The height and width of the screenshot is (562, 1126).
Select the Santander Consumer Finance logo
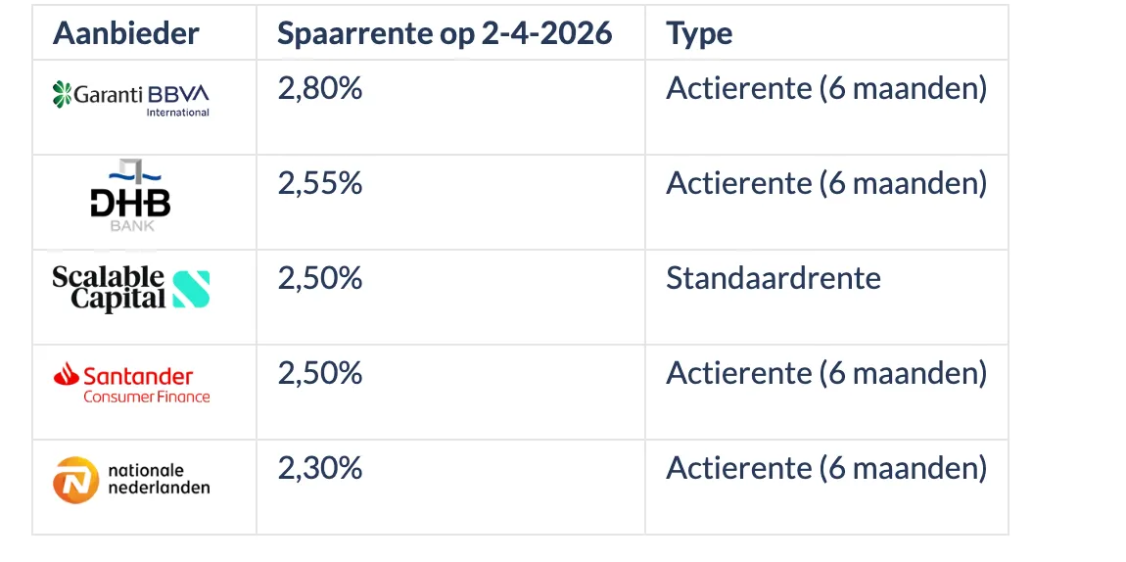pos(131,383)
